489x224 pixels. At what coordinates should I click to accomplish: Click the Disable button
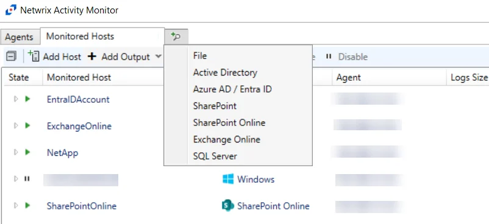pyautogui.click(x=347, y=57)
